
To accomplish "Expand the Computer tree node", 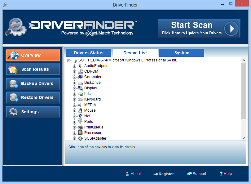I will point(74,77).
